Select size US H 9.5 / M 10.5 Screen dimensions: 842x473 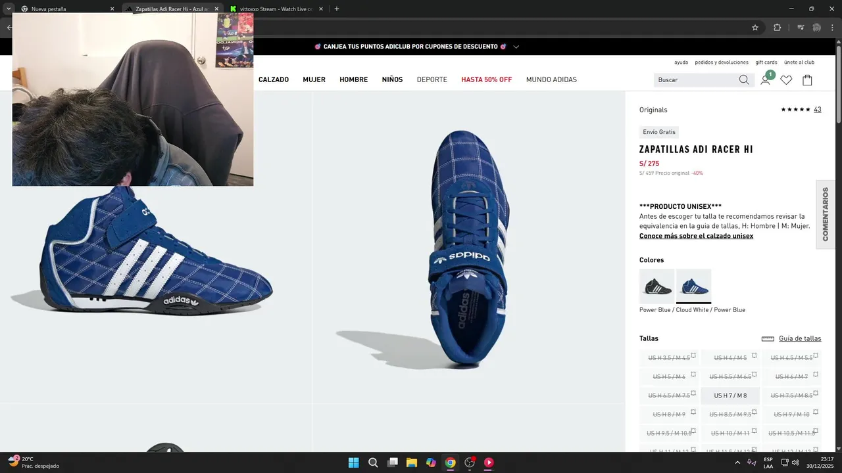click(x=669, y=434)
